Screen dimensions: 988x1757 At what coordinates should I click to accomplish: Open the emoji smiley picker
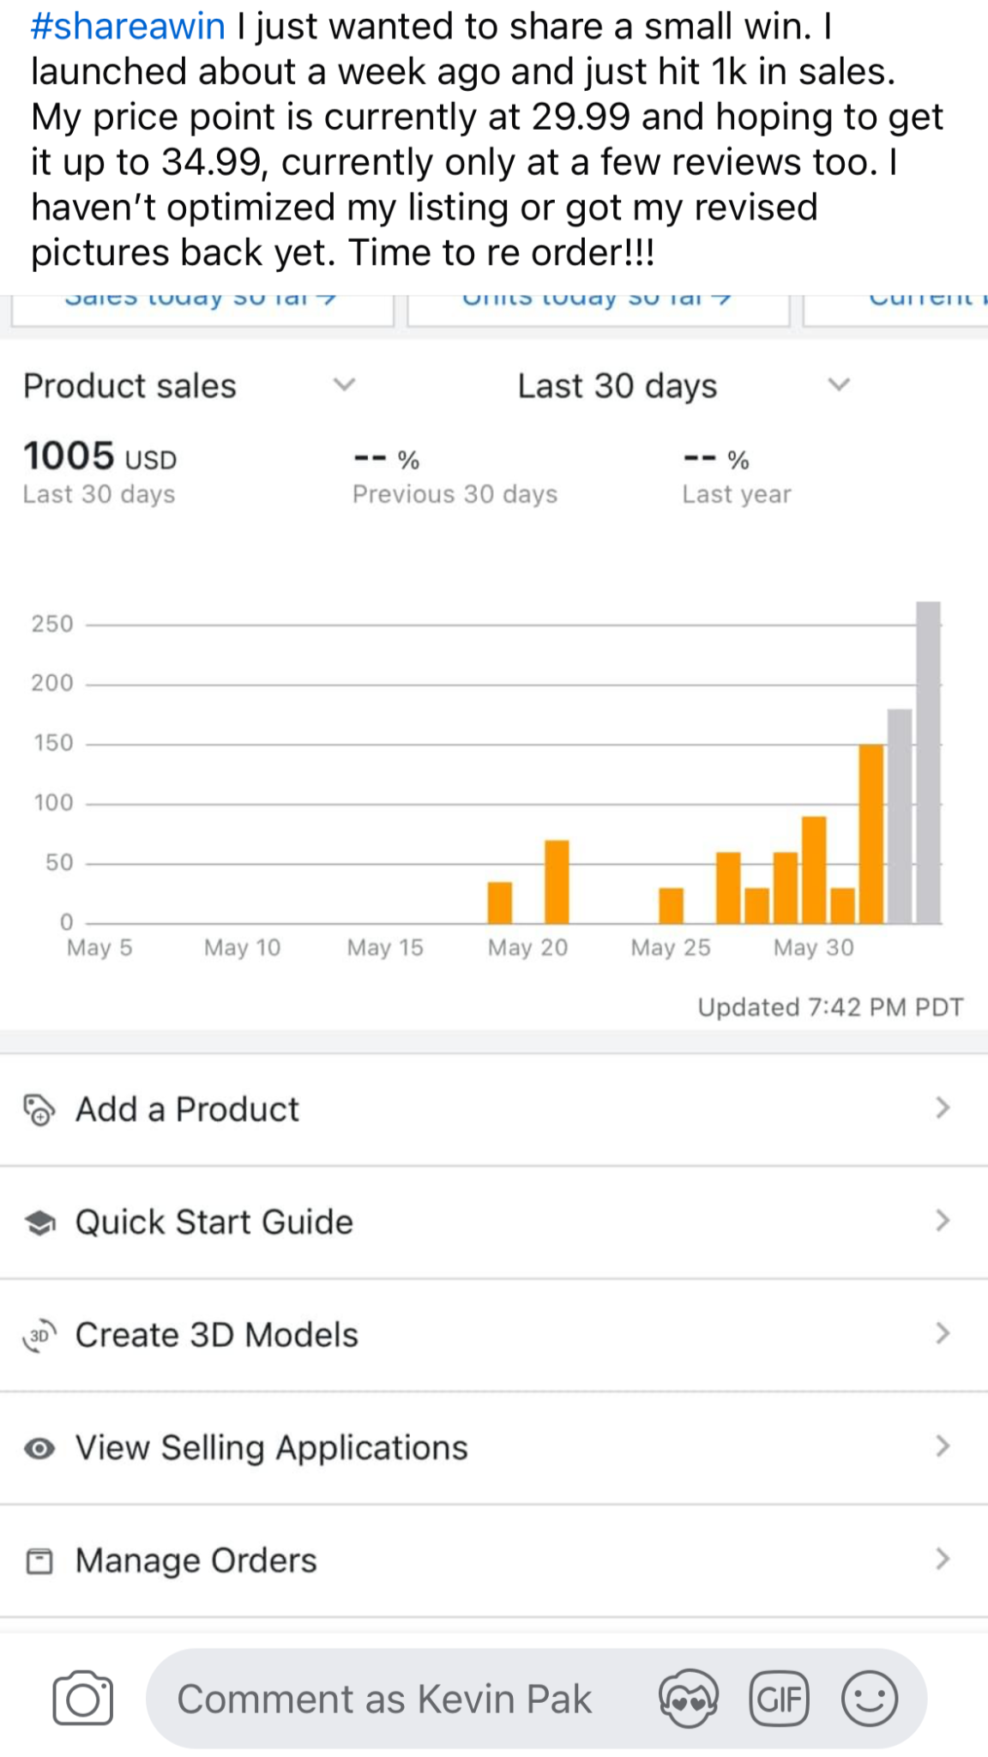pos(870,1698)
